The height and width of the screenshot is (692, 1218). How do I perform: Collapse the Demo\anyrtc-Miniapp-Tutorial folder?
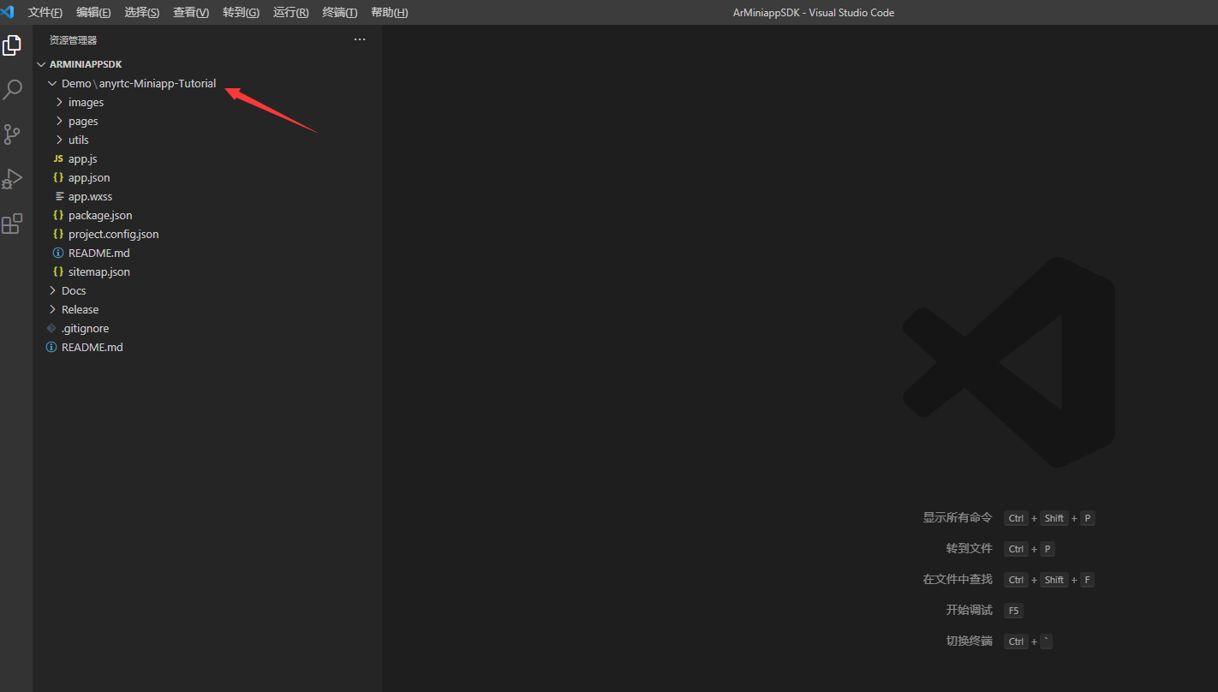tap(137, 83)
